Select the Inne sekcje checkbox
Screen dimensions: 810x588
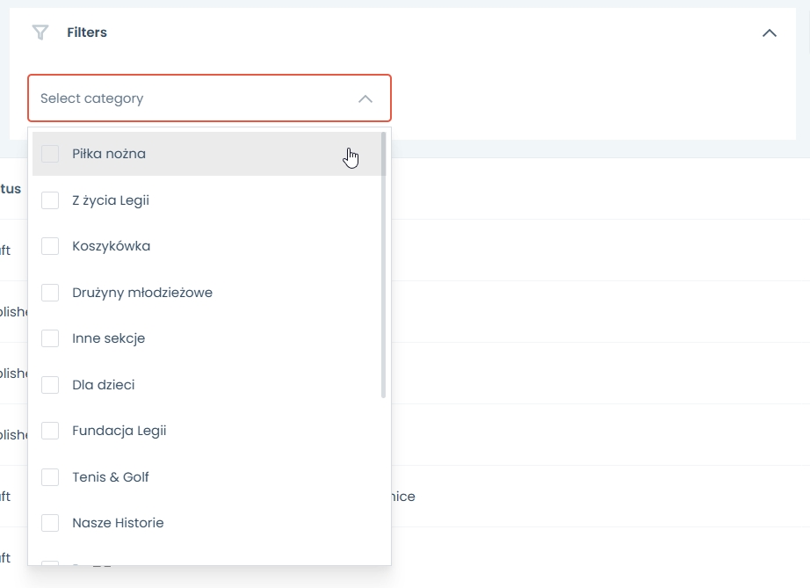50,338
